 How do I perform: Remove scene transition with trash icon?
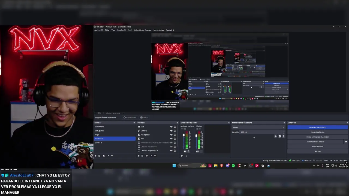[x=279, y=136]
